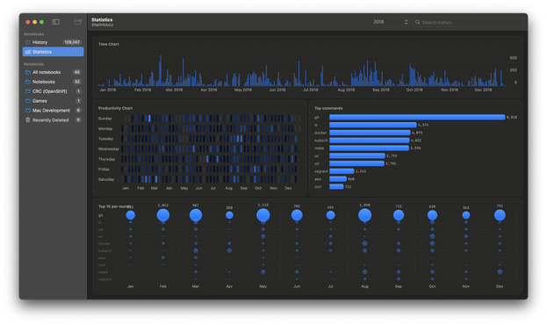Click the Mar 2018 axis label
Image resolution: width=547 pixels, height=325 pixels.
click(174, 90)
